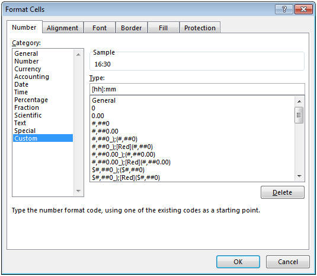
Task: Go to the Protection tab
Action: tap(200, 28)
